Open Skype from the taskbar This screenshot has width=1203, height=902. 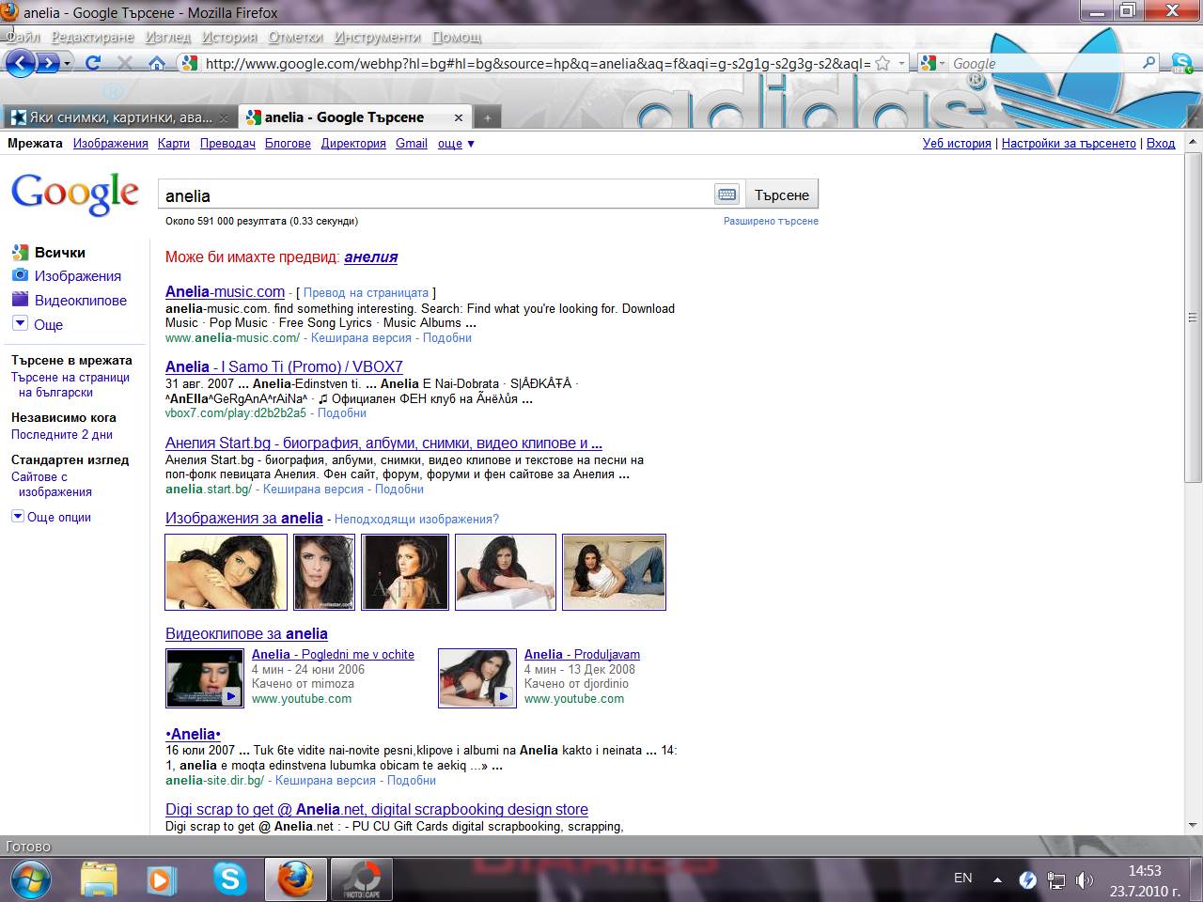tap(229, 879)
